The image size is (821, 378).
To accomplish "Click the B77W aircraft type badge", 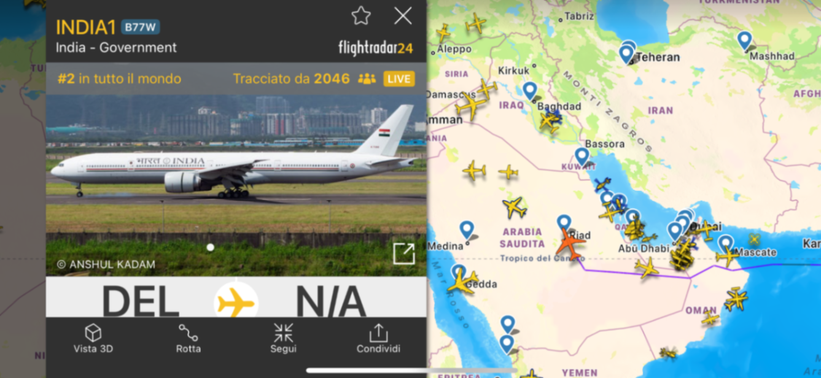I will coord(141,27).
